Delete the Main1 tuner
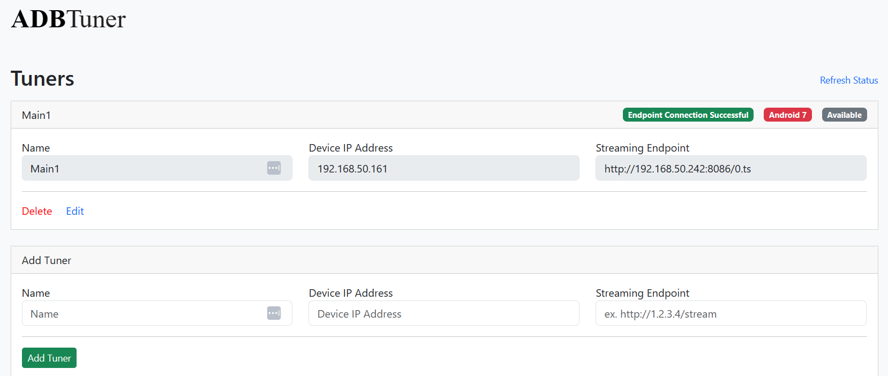The image size is (888, 376). (x=37, y=211)
